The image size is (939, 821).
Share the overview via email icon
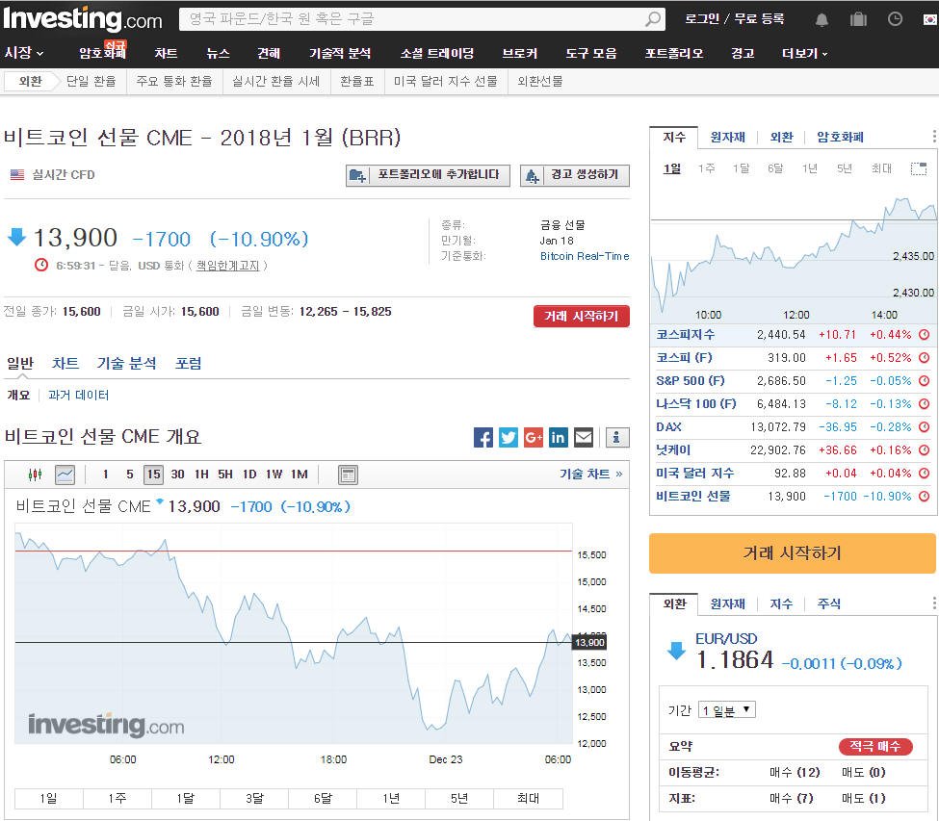584,437
